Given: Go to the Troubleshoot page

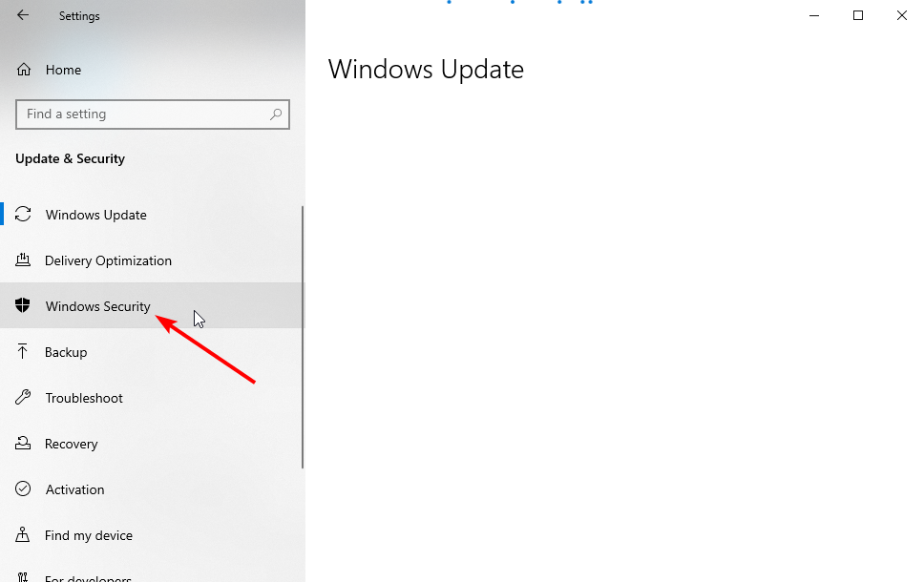Looking at the screenshot, I should (152, 398).
